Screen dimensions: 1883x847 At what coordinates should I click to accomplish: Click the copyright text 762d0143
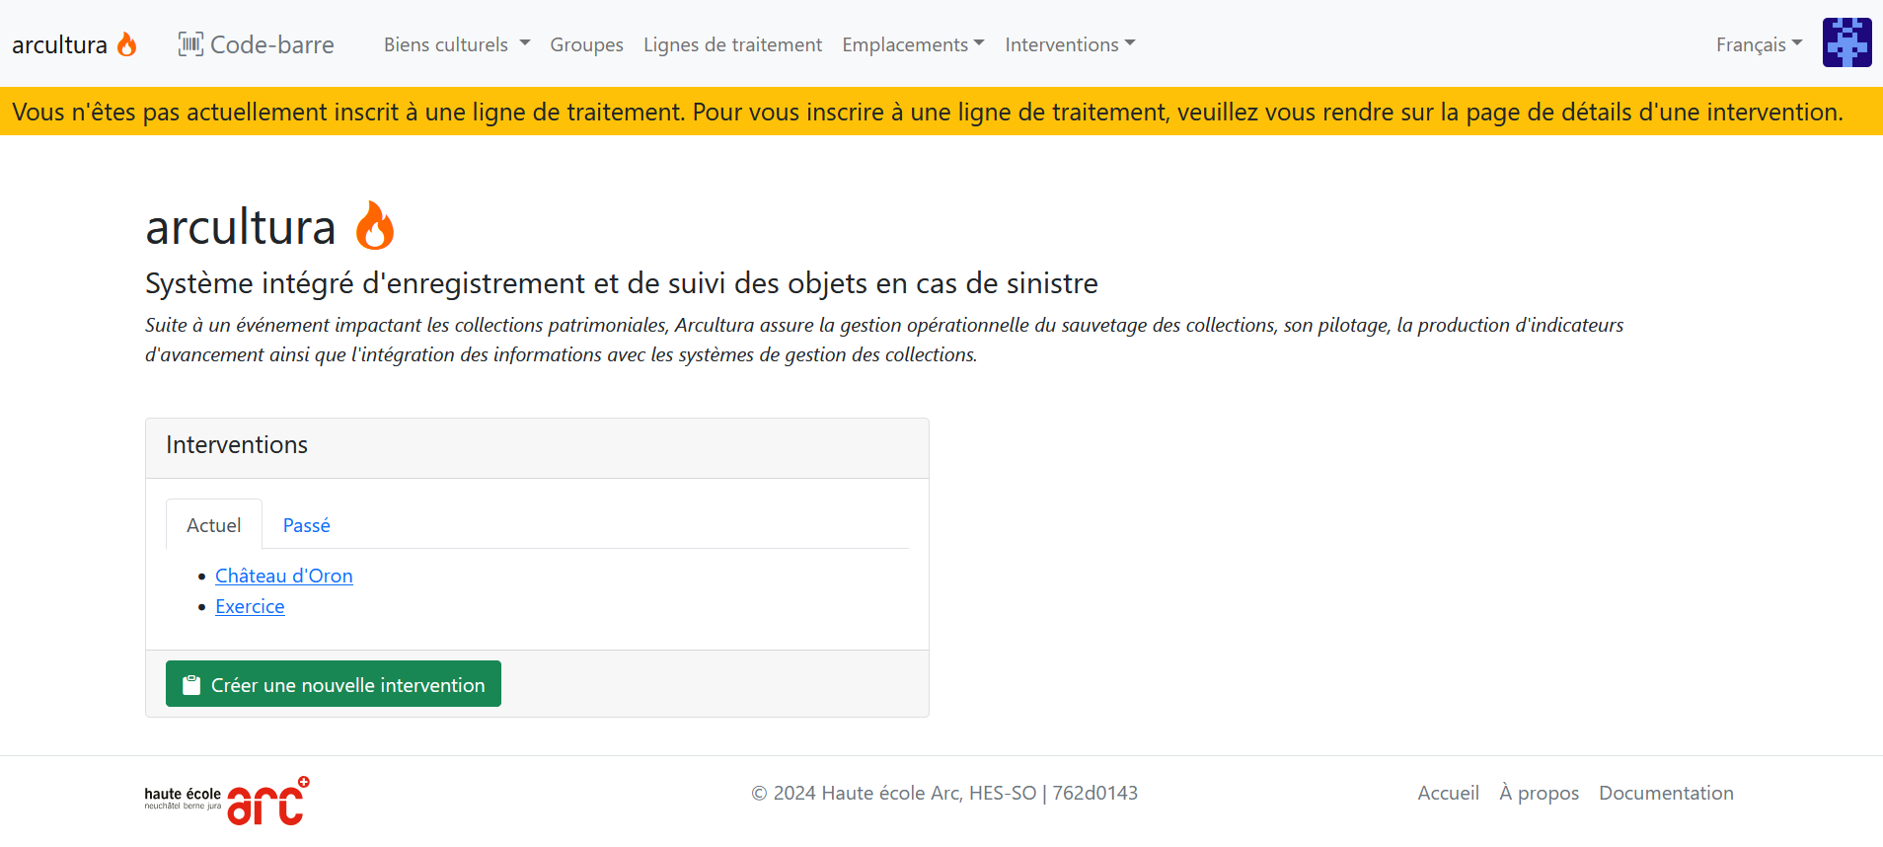click(x=1094, y=793)
